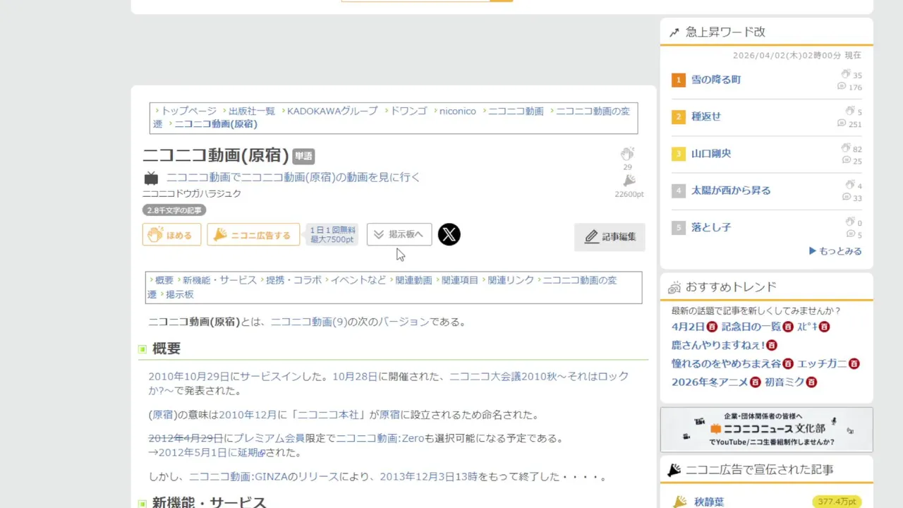Click the rank 2 badge for 種返せ

click(x=679, y=116)
